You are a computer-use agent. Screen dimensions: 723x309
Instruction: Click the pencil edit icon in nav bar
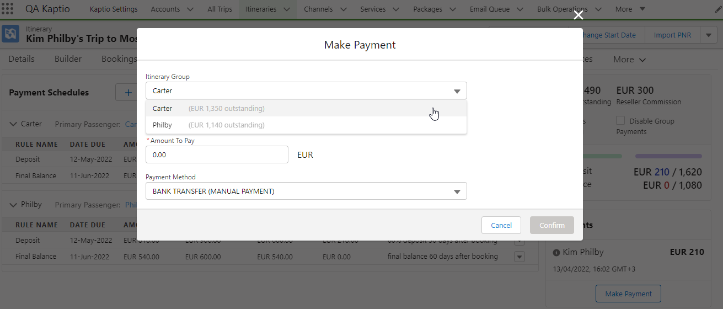[x=715, y=9]
